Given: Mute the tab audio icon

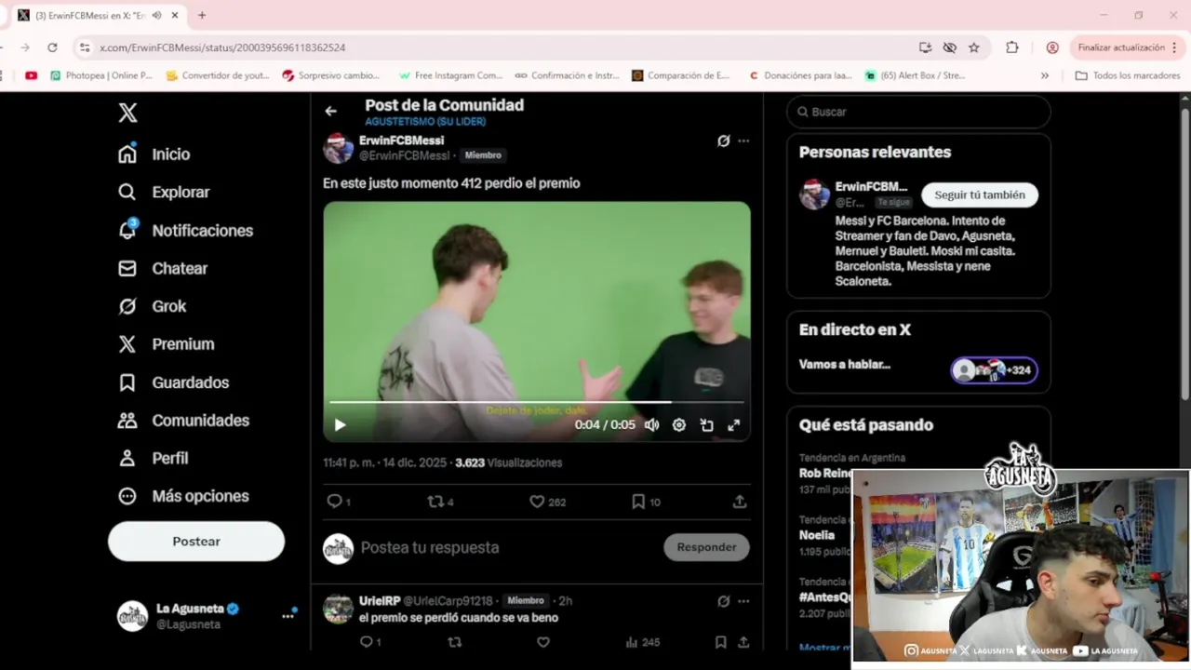Looking at the screenshot, I should [x=155, y=15].
